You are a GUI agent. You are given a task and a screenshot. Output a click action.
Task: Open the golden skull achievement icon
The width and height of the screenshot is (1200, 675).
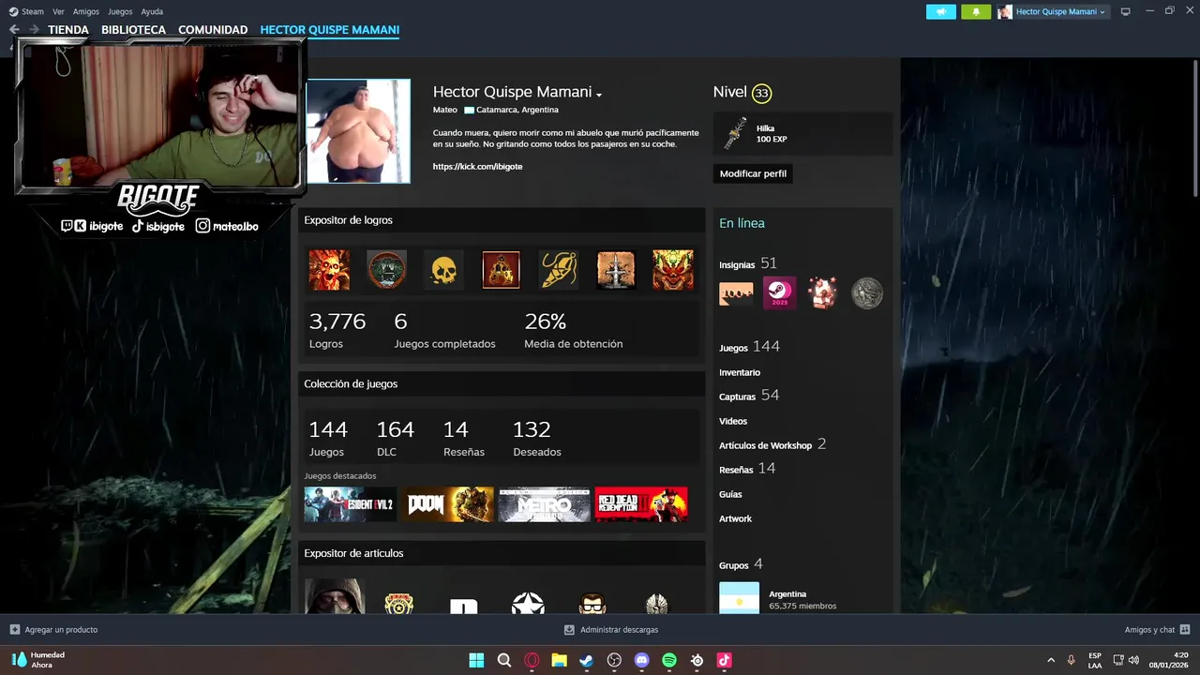pos(443,270)
